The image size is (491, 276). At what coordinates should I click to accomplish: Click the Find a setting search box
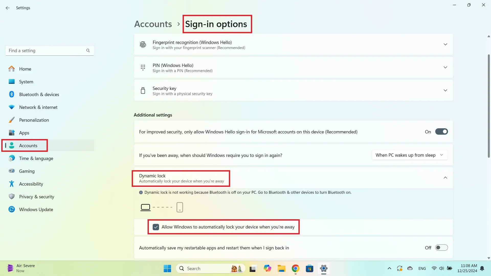pos(46,51)
